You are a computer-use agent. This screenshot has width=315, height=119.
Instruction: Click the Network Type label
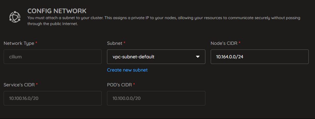[19, 43]
